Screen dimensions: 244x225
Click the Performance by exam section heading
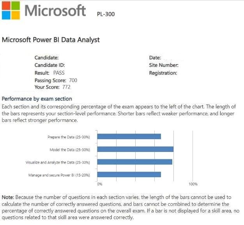pos(37,99)
